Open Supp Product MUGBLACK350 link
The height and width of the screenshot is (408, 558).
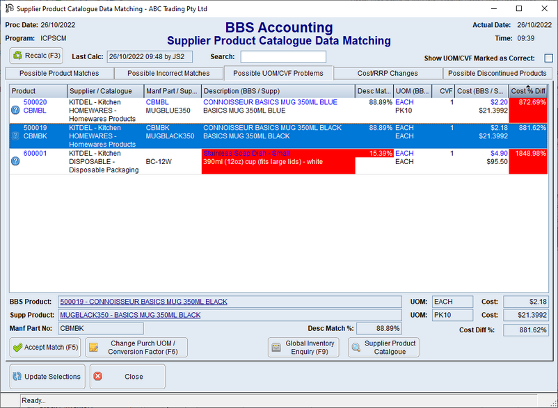130,315
